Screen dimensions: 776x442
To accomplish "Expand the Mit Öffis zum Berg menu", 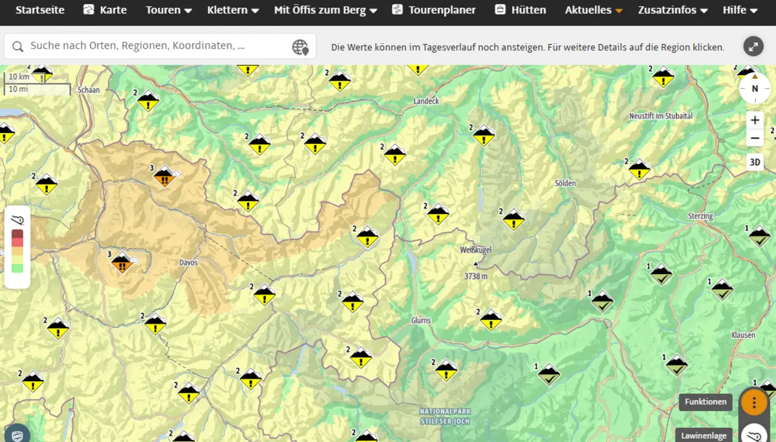I will [x=325, y=10].
